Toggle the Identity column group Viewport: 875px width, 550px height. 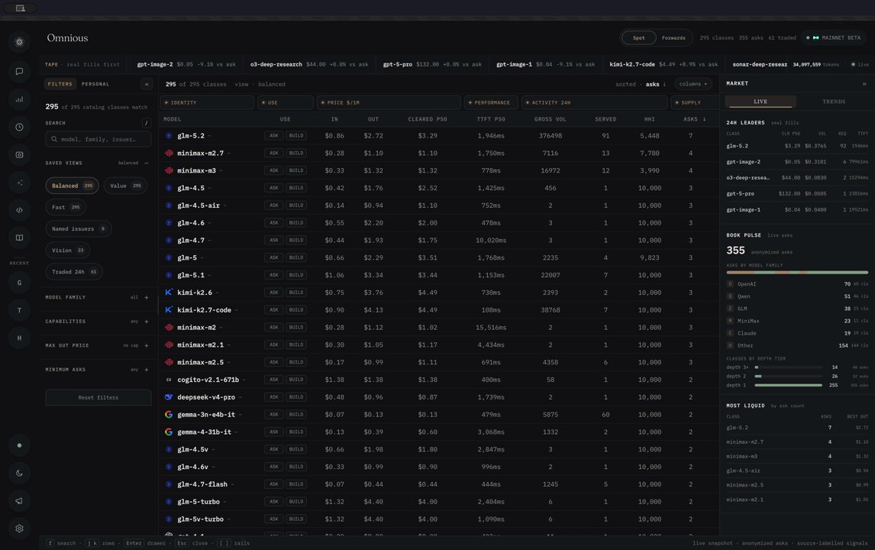pyautogui.click(x=206, y=102)
